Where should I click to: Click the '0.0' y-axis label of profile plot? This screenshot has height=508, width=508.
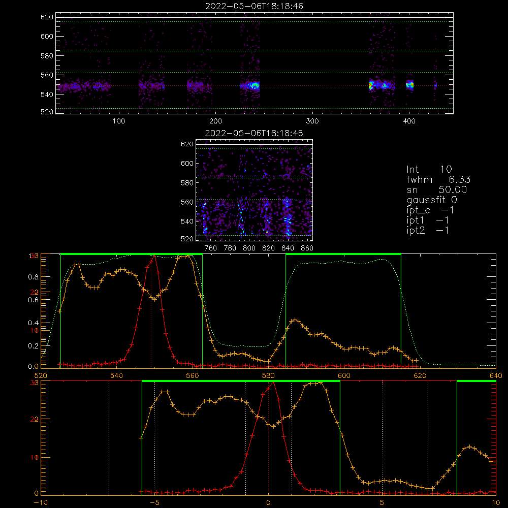click(34, 366)
